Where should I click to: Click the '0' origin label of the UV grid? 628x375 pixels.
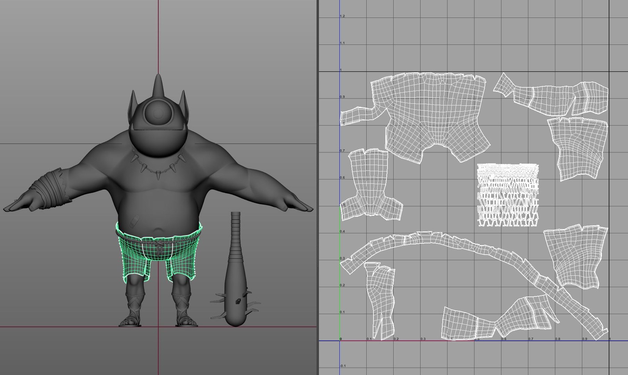pyautogui.click(x=341, y=339)
